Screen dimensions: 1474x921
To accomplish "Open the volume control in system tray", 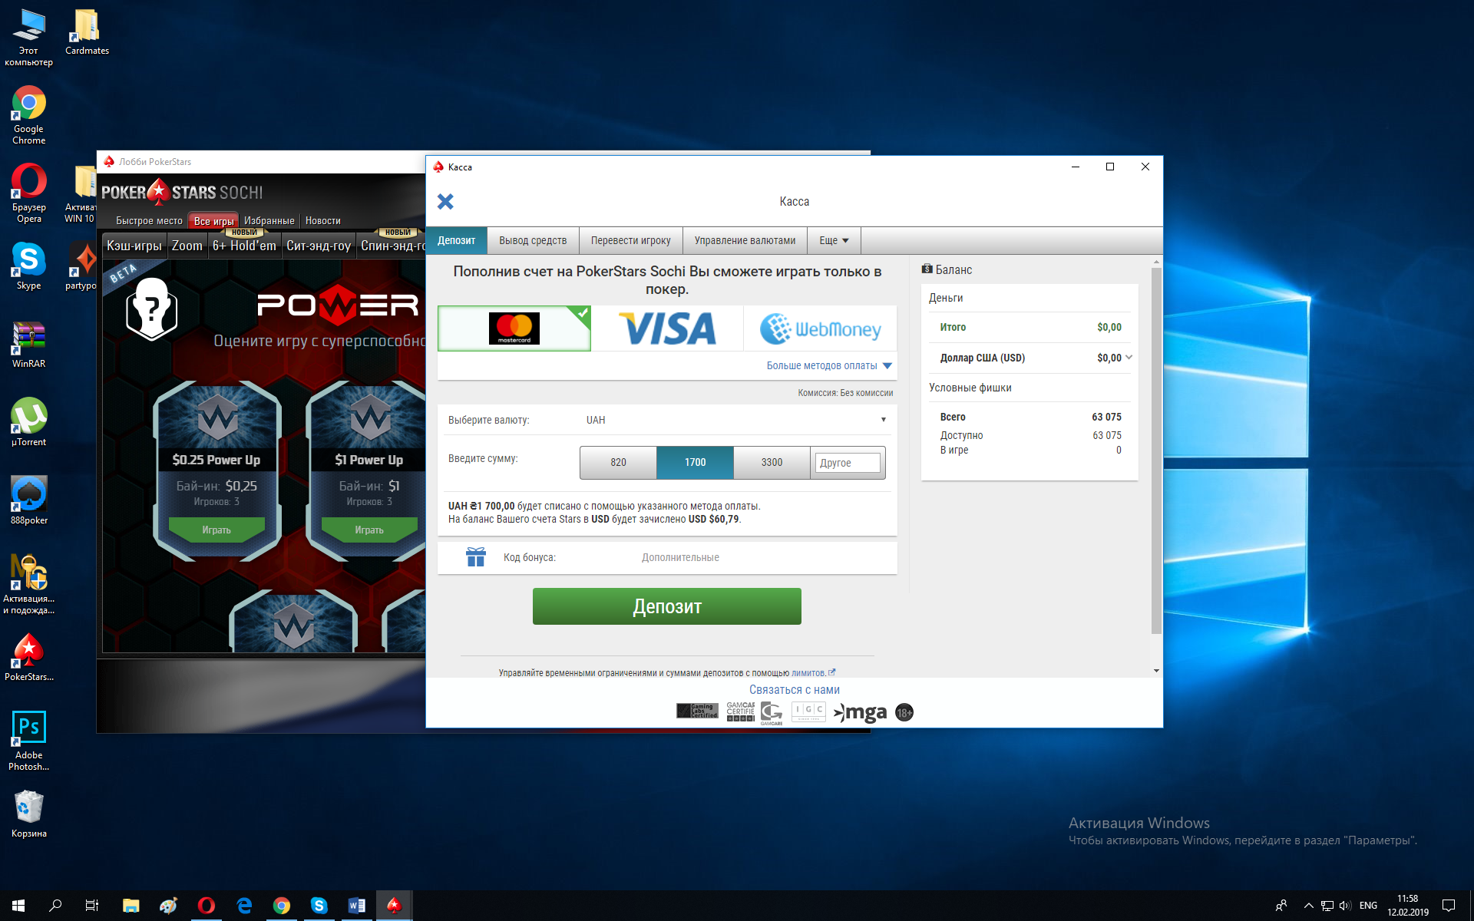I will point(1345,906).
